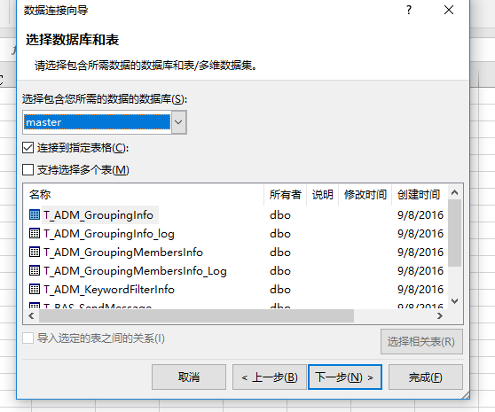Click the 说明 column header
Image resolution: width=495 pixels, height=412 pixels.
322,195
